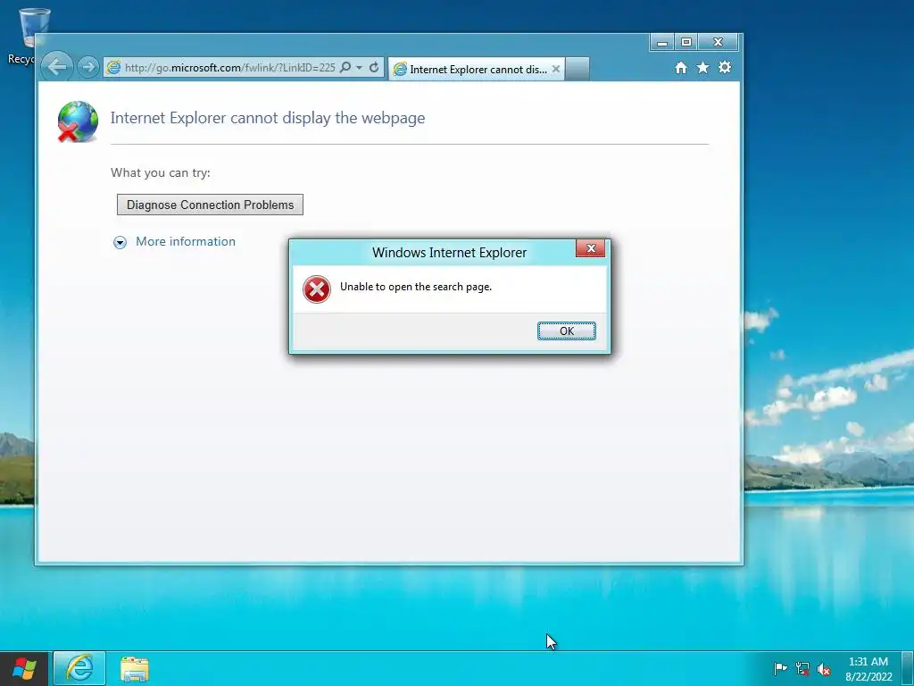This screenshot has width=914, height=686.
Task: Click the search magnifier in address bar
Action: coord(345,67)
